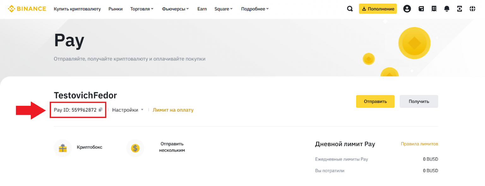This screenshot has height=186, width=485.
Task: Open the search icon in header
Action: click(x=350, y=9)
